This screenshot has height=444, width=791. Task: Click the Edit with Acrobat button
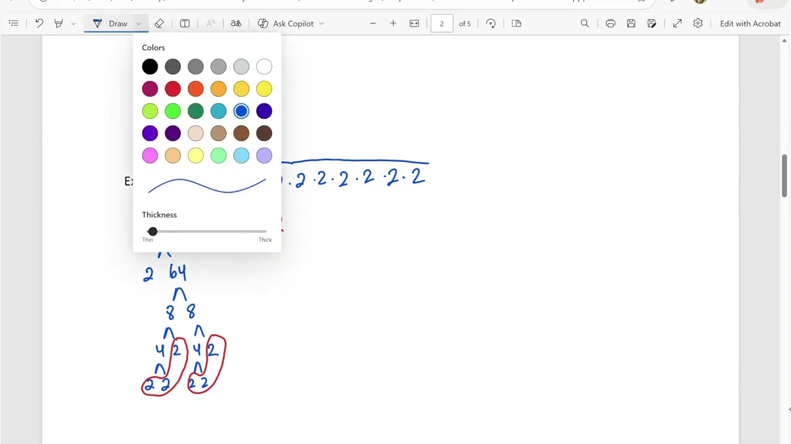click(x=750, y=23)
